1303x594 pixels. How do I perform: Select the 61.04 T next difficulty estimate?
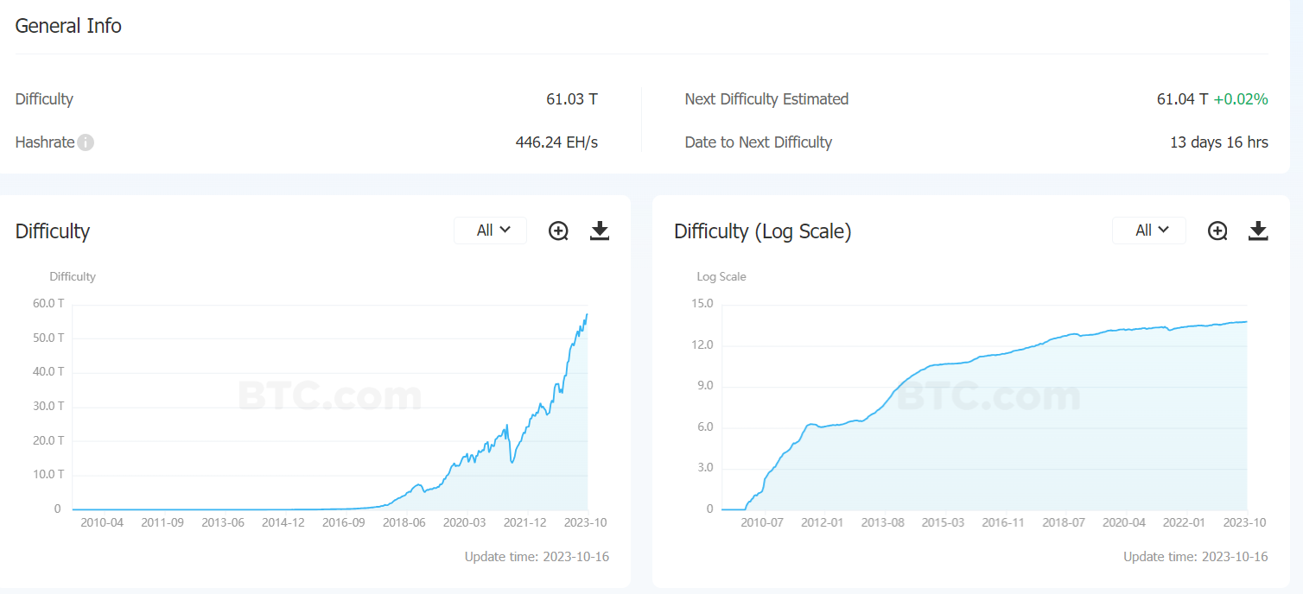(1181, 99)
